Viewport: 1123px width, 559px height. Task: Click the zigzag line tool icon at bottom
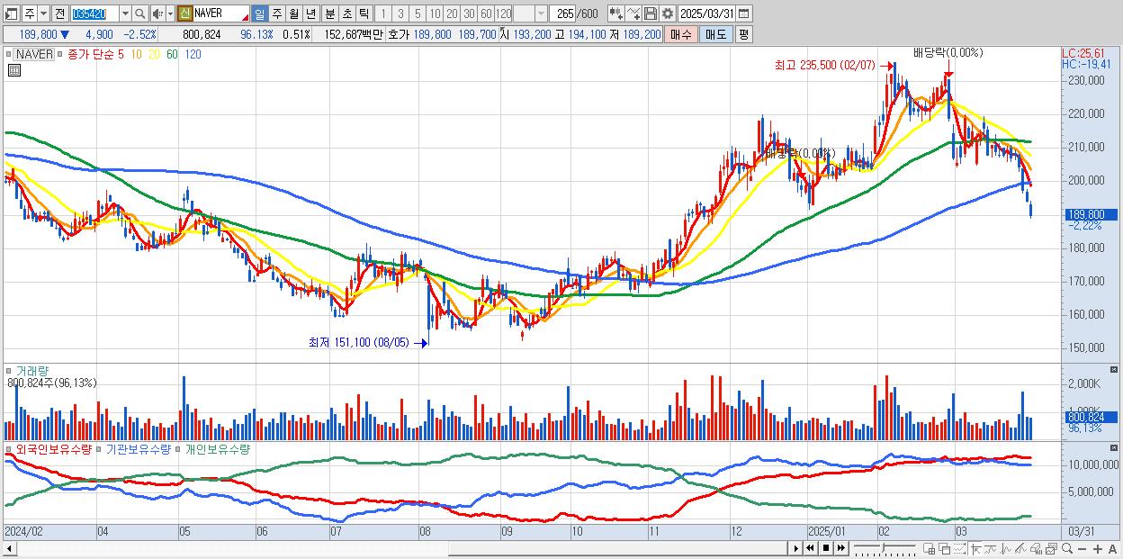click(1006, 548)
